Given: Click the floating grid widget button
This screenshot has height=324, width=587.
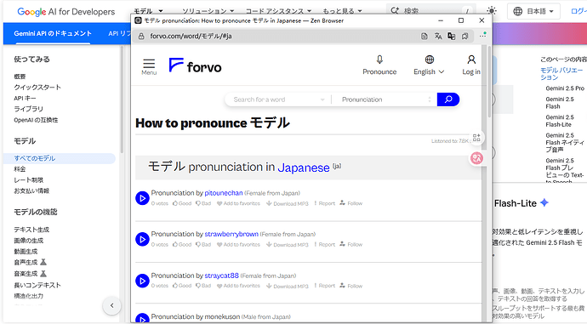Looking at the screenshot, I should (476, 138).
